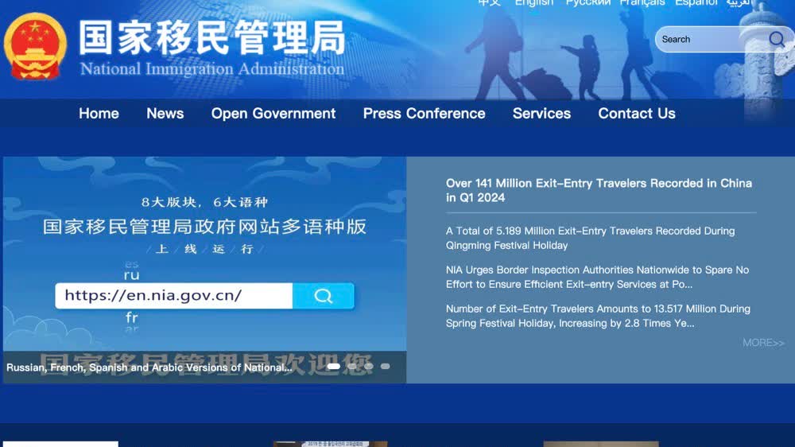Click the search icon beside en.nia.gov.cn
This screenshot has width=795, height=447.
tap(323, 296)
